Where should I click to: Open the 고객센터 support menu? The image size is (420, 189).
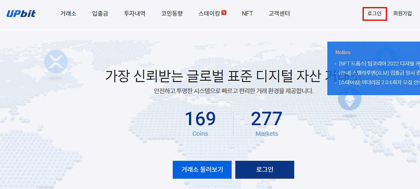point(279,13)
